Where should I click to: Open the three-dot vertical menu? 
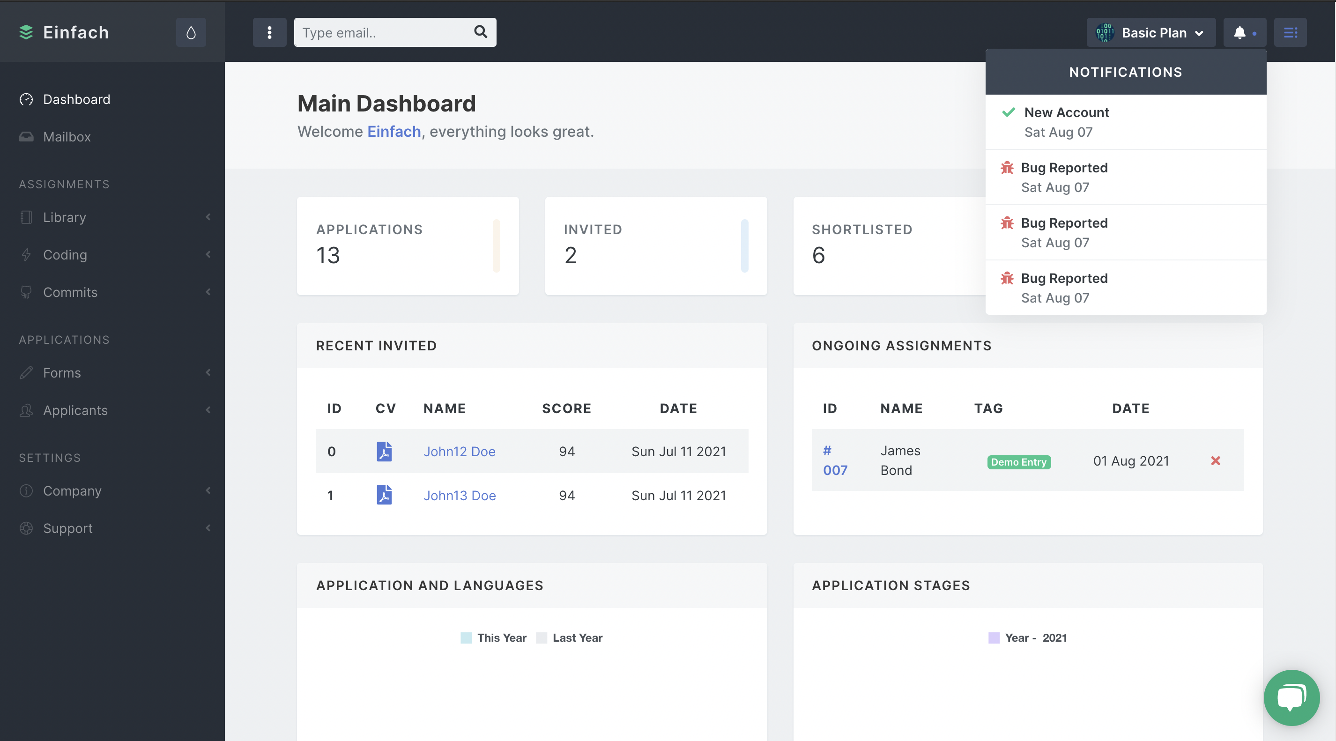(269, 33)
